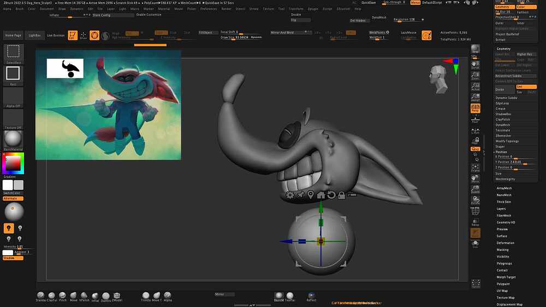
Task: Click the Frame icon in right shelf
Action: click(476, 168)
